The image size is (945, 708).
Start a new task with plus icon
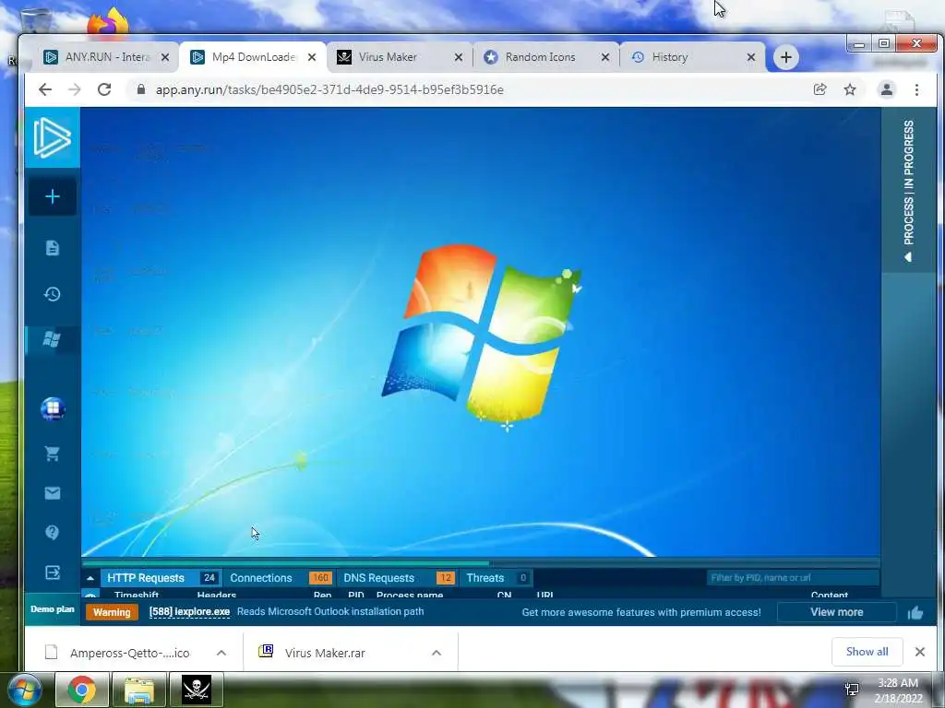click(53, 197)
